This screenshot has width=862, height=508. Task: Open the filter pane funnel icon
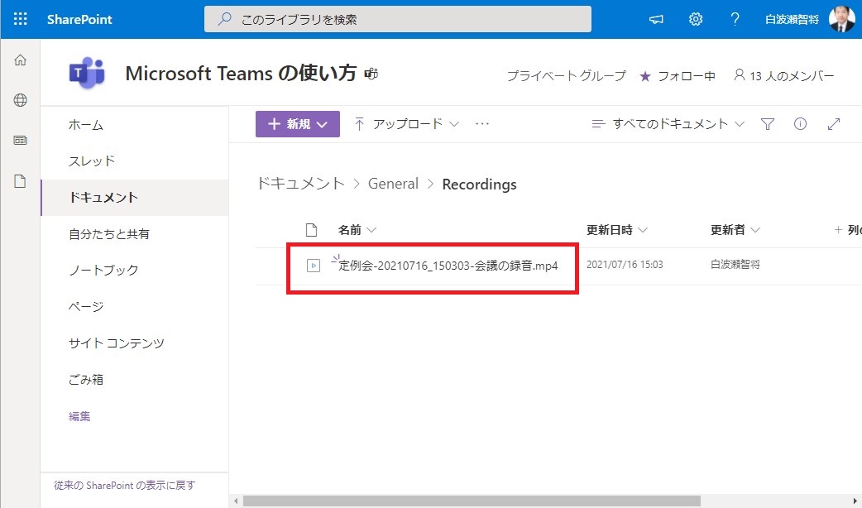[x=768, y=124]
